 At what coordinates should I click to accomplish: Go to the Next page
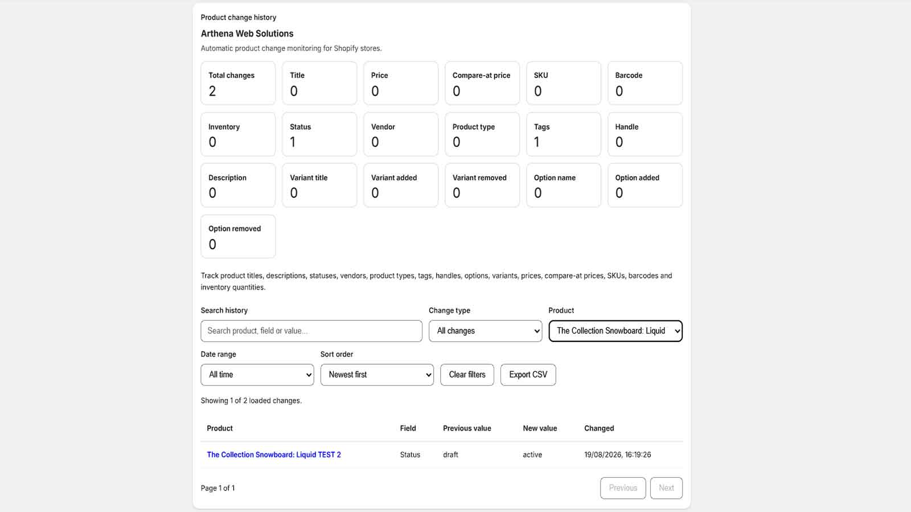coord(666,488)
